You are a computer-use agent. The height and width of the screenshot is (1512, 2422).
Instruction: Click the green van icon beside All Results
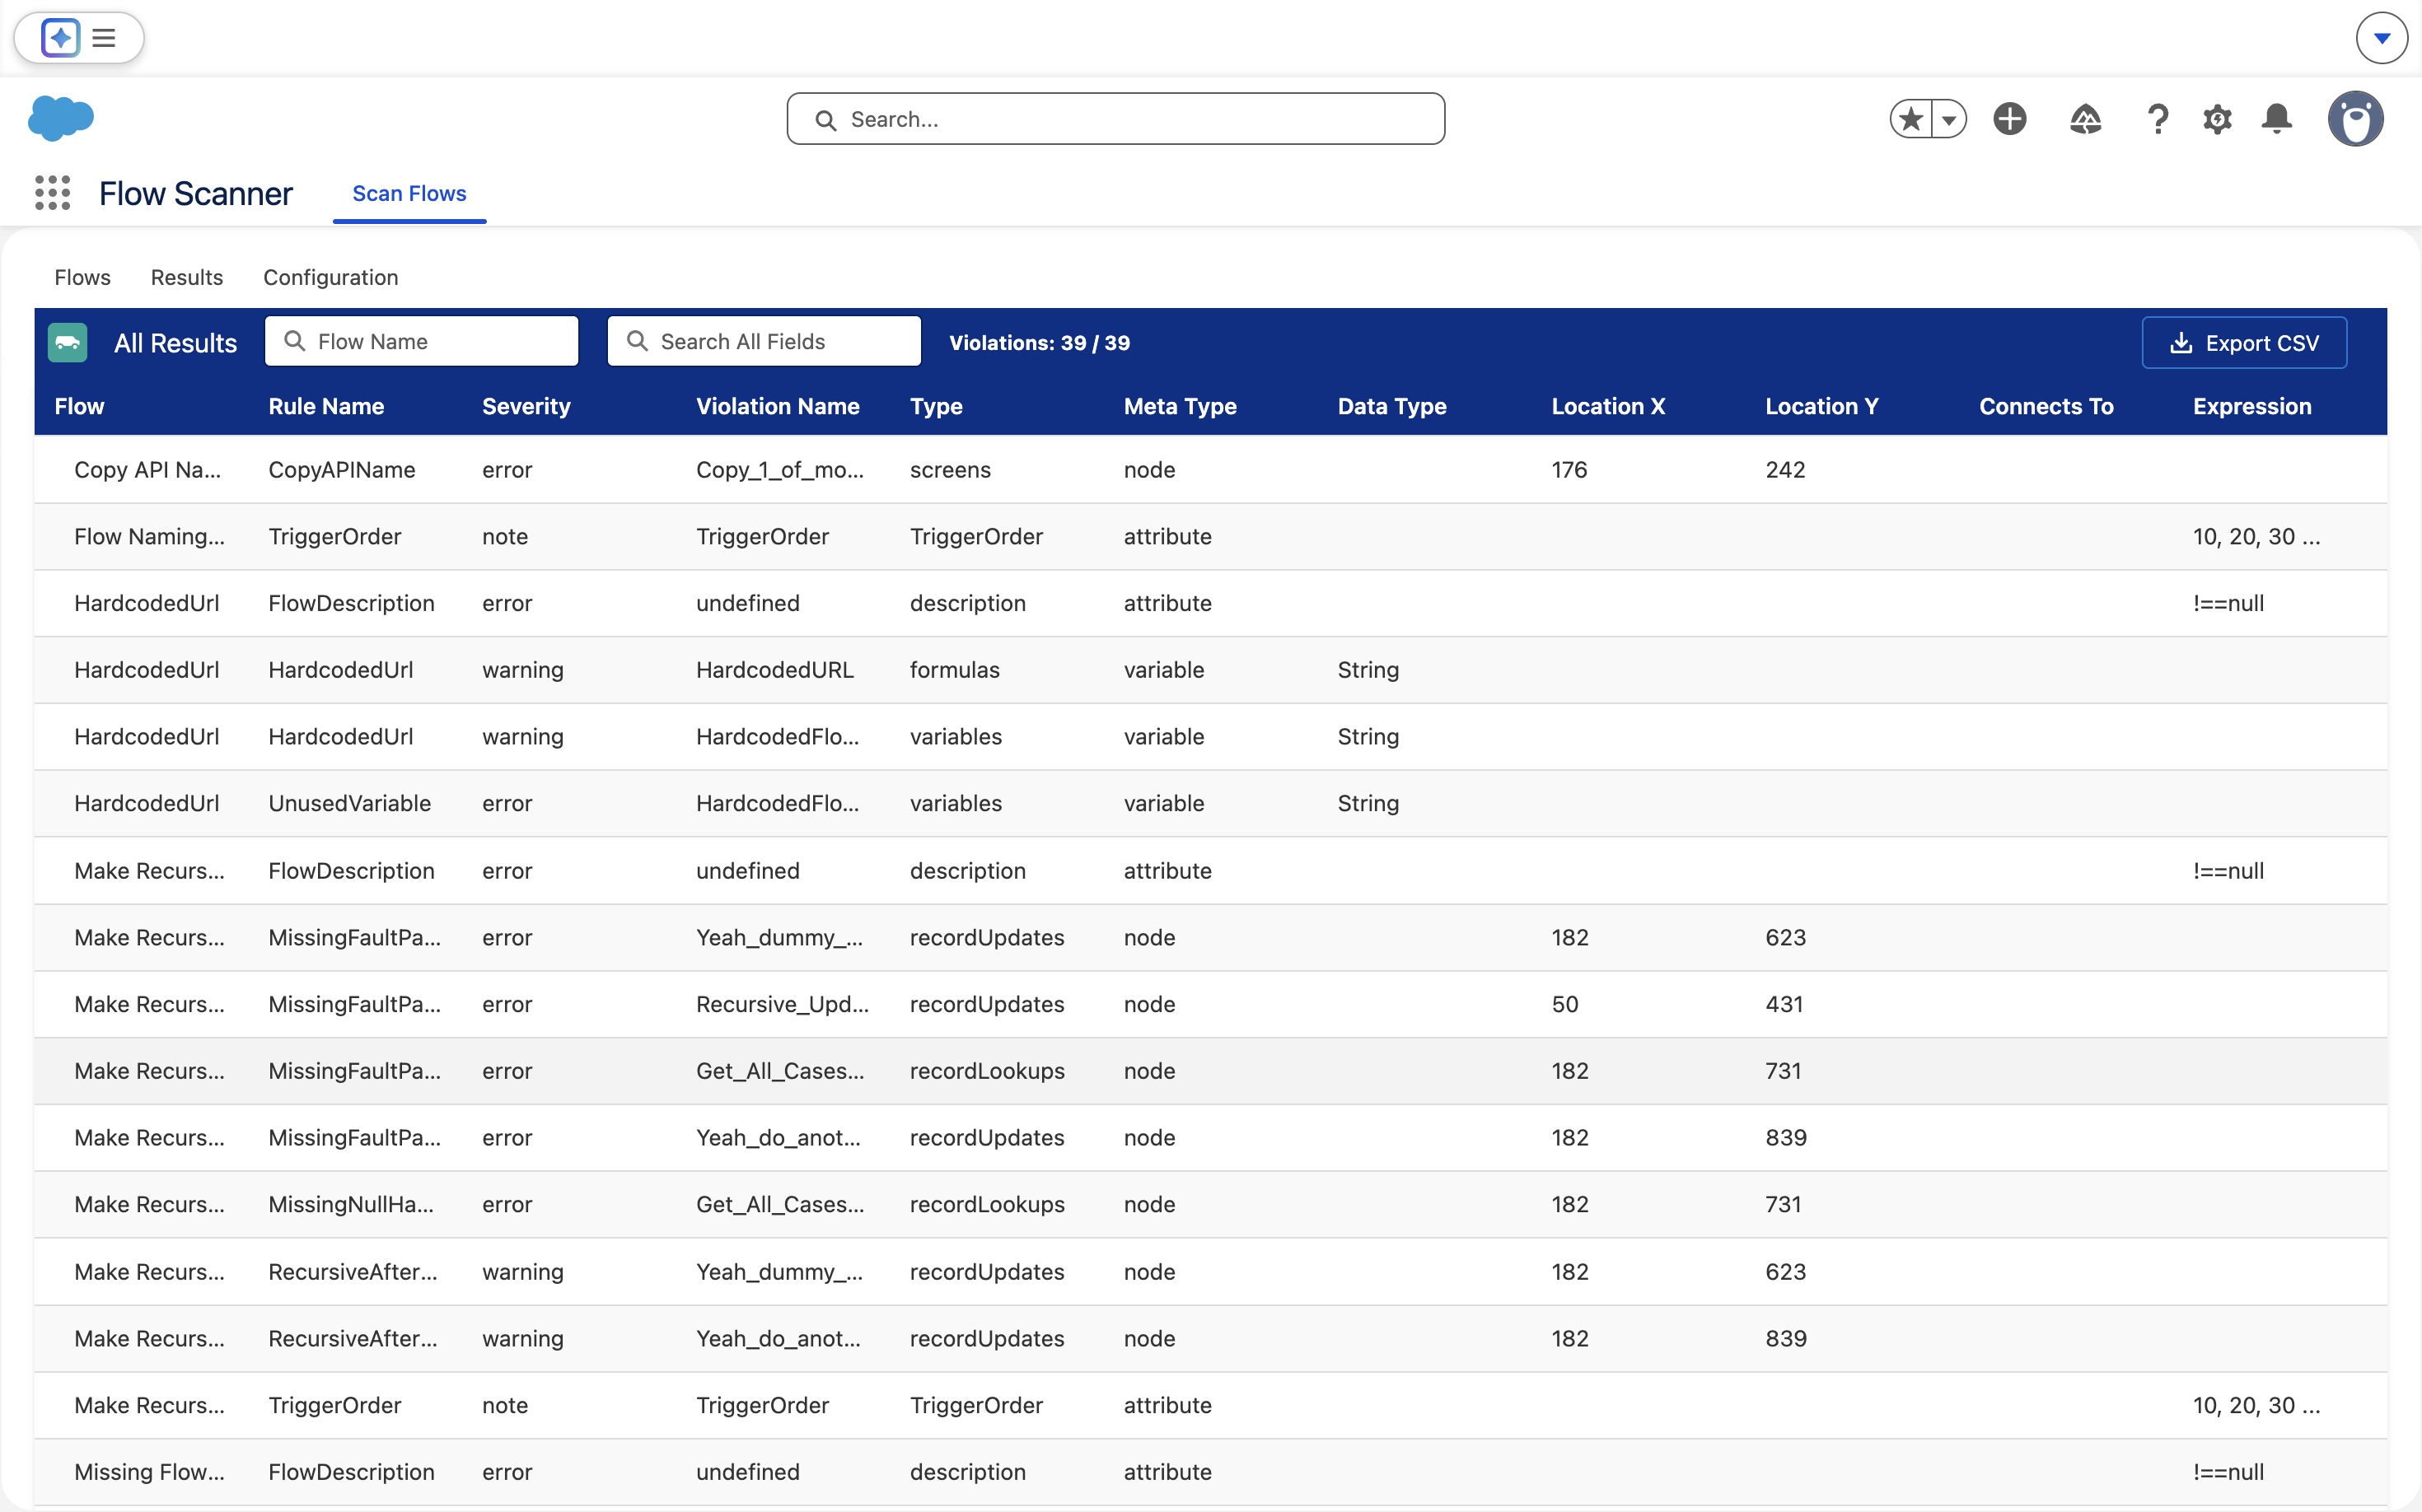coord(67,342)
